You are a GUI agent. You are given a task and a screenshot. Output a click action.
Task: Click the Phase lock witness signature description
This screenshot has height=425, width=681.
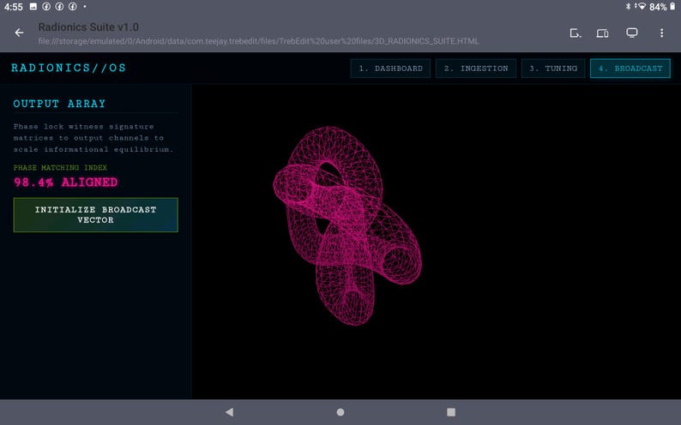(93, 138)
